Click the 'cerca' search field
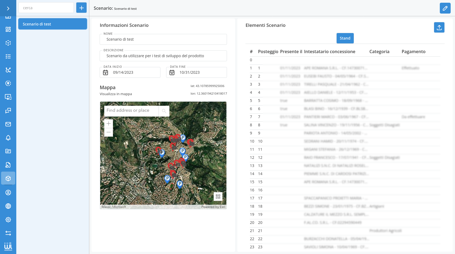The image size is (455, 254). point(46,8)
